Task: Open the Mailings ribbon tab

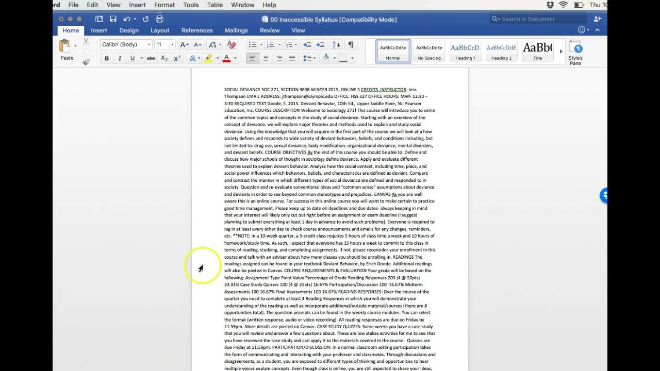Action: pos(236,30)
